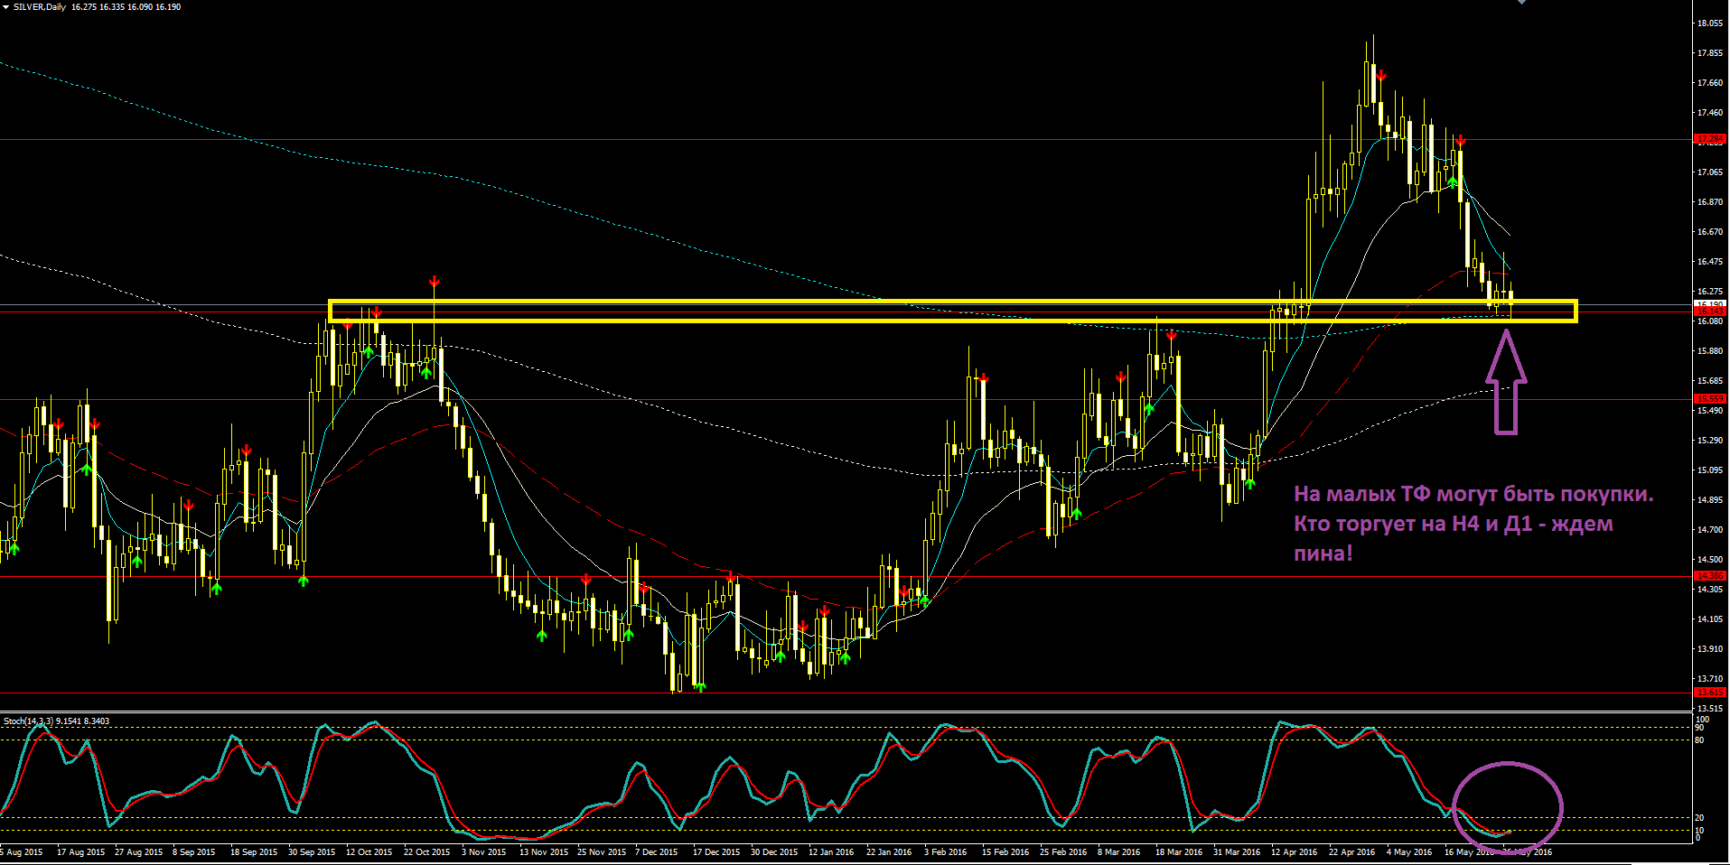The image size is (1730, 865).
Task: Click the 25 Feb 2016 date label
Action: tap(1063, 852)
